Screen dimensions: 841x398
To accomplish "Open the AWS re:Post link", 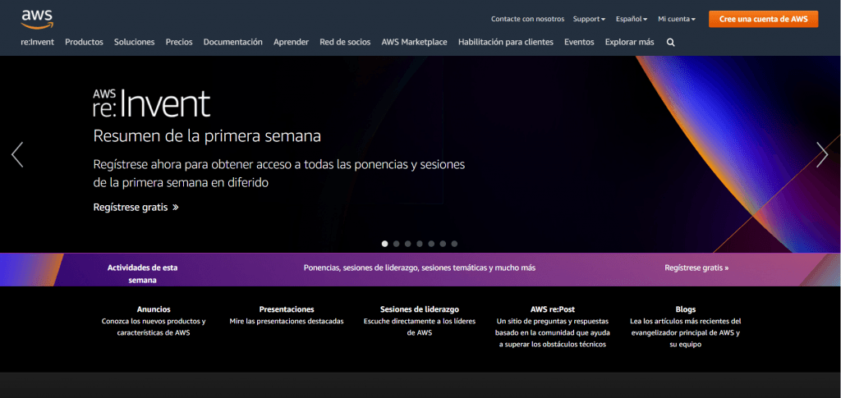I will pyautogui.click(x=553, y=309).
